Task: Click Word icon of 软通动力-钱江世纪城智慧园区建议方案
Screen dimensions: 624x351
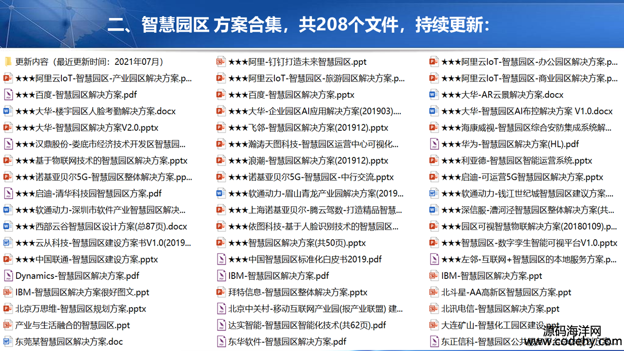Action: (x=434, y=194)
